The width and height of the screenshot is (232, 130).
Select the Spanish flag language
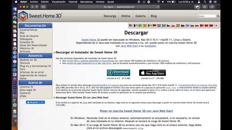tap(145, 26)
